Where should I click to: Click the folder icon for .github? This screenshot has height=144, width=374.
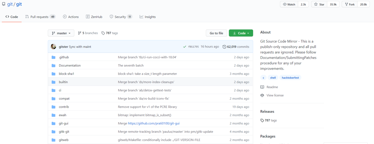coord(53,57)
